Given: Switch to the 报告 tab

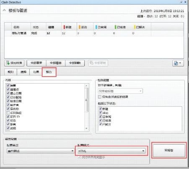Looking at the screenshot, I should click(x=49, y=72).
